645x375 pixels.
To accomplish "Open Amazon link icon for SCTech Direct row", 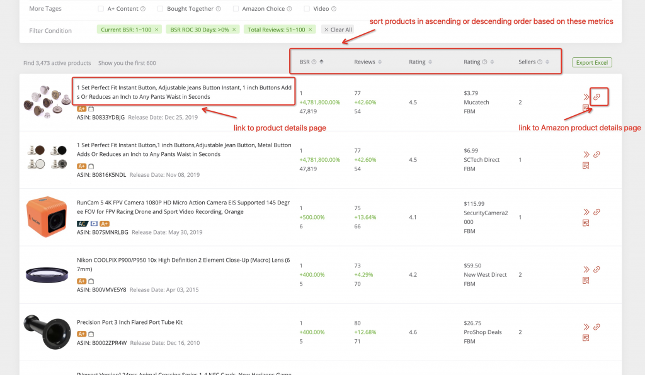I will [597, 154].
